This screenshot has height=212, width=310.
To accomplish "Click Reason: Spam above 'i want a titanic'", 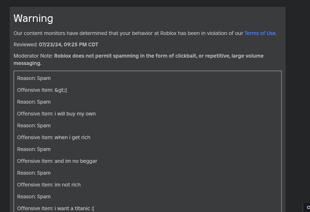I will pyautogui.click(x=34, y=196).
